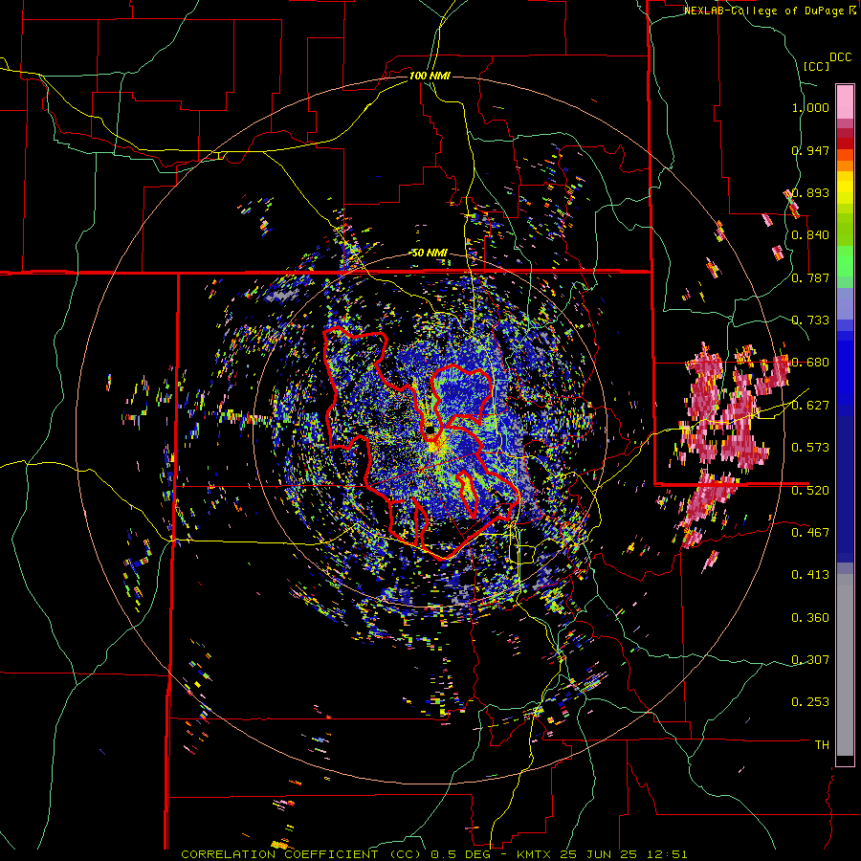Click the black radar site dot at center

430,429
